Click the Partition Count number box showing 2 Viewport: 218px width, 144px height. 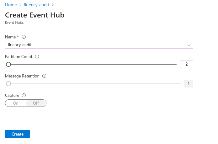tap(187, 64)
